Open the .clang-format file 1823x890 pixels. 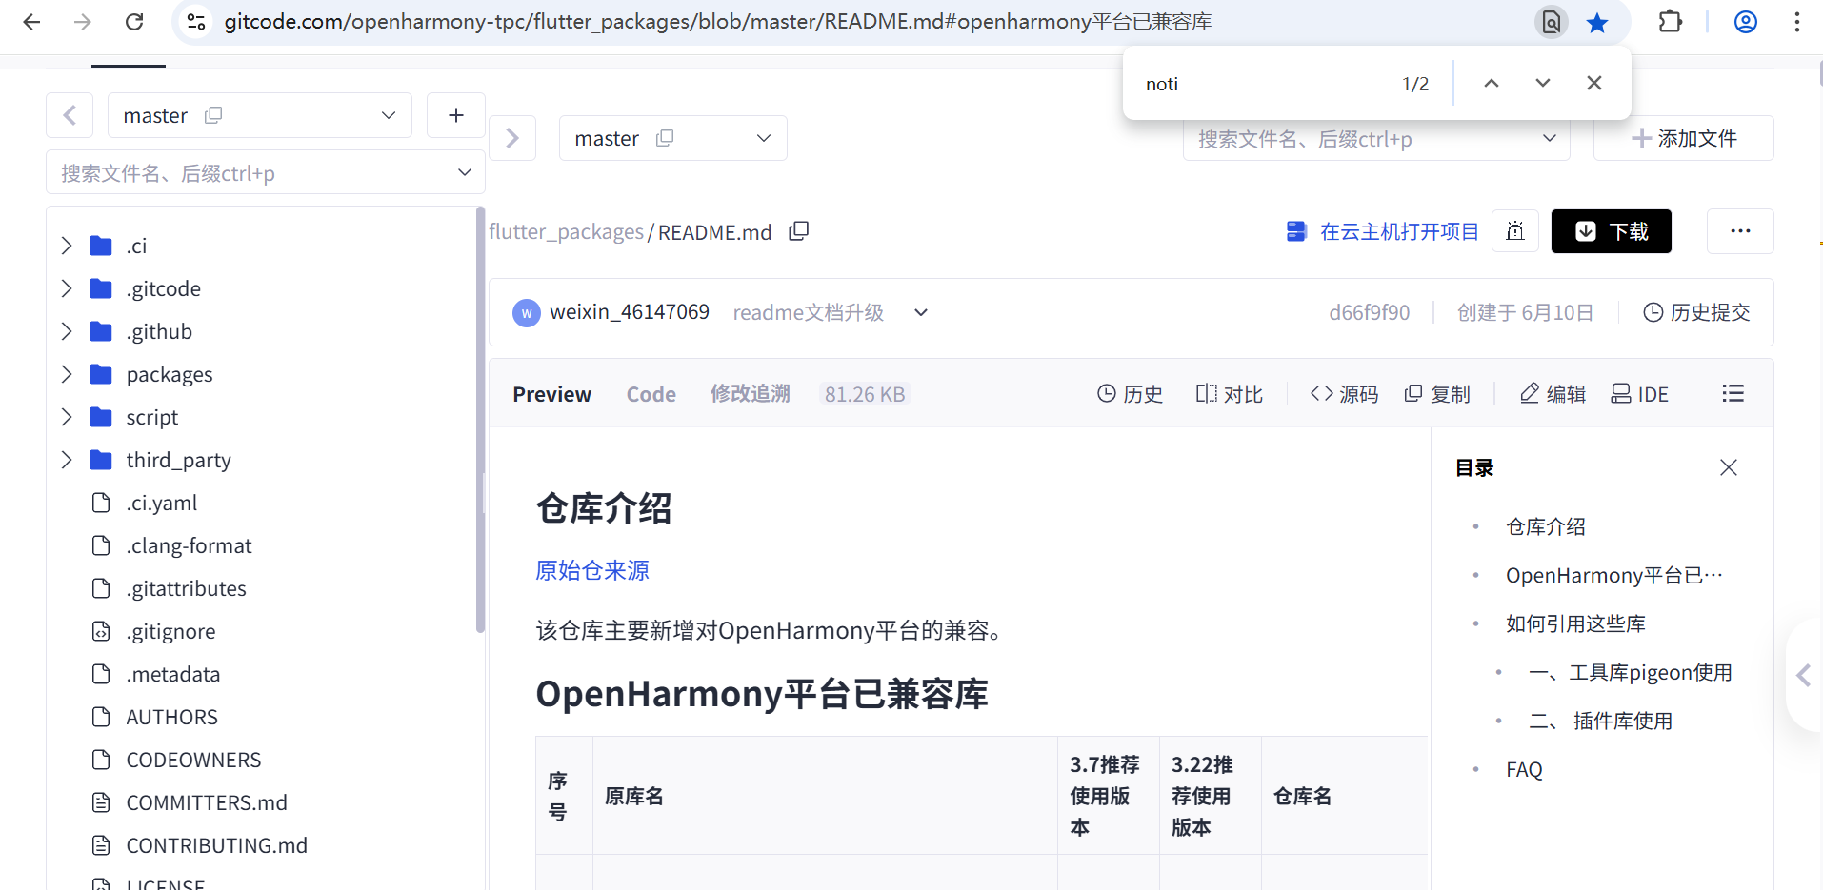point(189,545)
